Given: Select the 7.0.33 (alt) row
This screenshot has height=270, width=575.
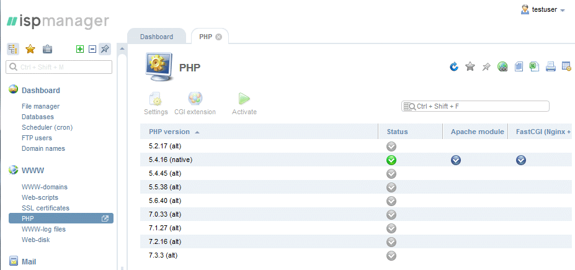Looking at the screenshot, I should pyautogui.click(x=355, y=214).
